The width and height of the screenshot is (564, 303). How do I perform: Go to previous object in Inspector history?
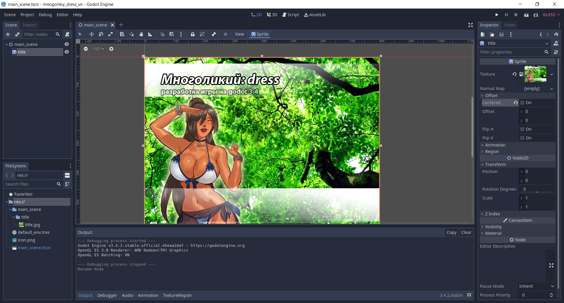541,34
